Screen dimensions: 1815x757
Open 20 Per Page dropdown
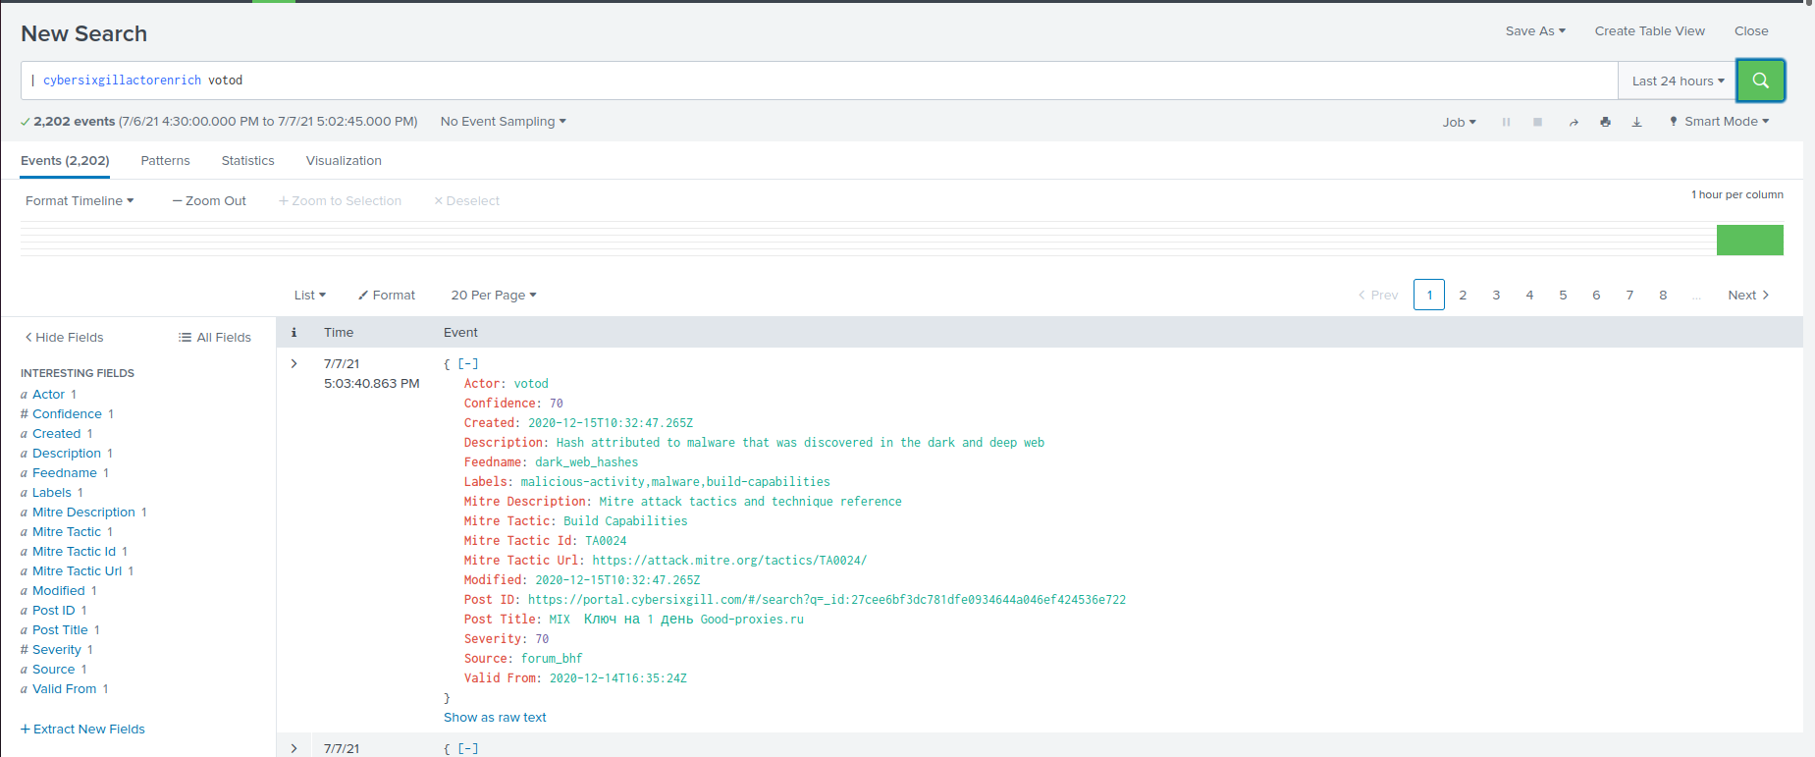point(494,295)
